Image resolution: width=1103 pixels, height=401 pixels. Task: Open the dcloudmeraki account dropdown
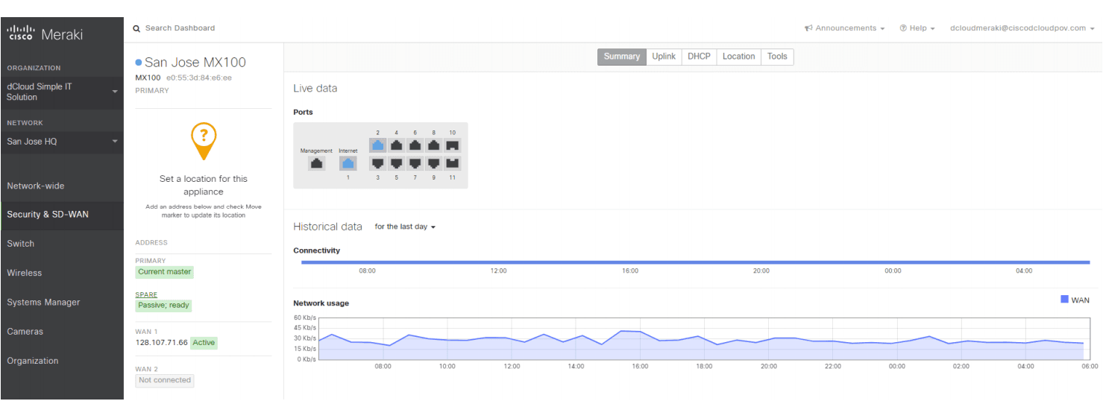point(1022,28)
